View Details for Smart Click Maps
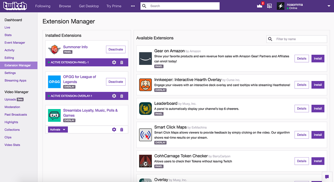The height and width of the screenshot is (182, 334). (x=302, y=135)
